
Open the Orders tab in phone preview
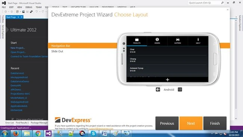(x=157, y=41)
